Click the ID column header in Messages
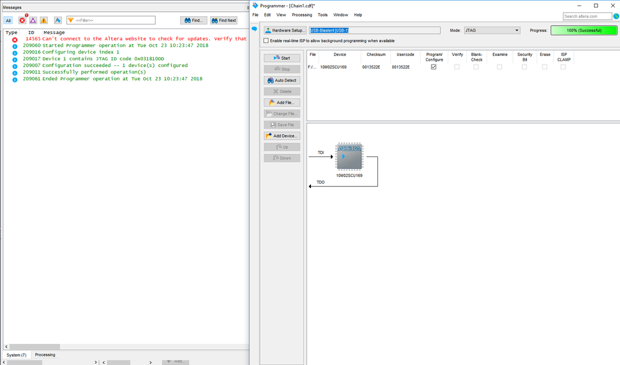 [31, 32]
